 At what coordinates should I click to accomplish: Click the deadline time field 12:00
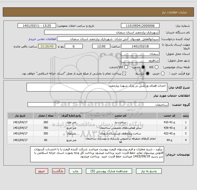101,46
